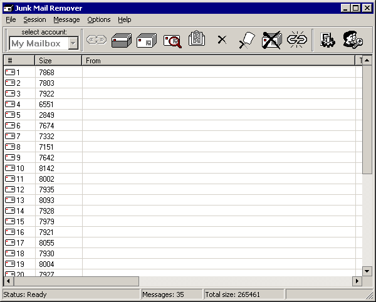The height and width of the screenshot is (302, 376).
Task: Click the stacked message headers toolbar icon
Action: pyautogui.click(x=147, y=40)
